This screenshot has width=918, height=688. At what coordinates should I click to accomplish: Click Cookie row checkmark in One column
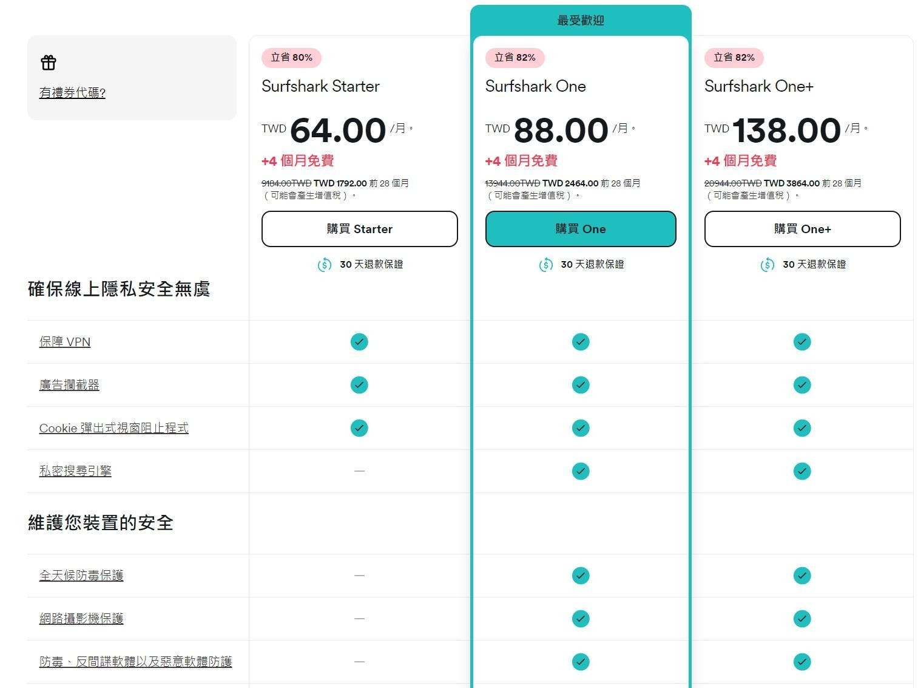[x=581, y=428]
